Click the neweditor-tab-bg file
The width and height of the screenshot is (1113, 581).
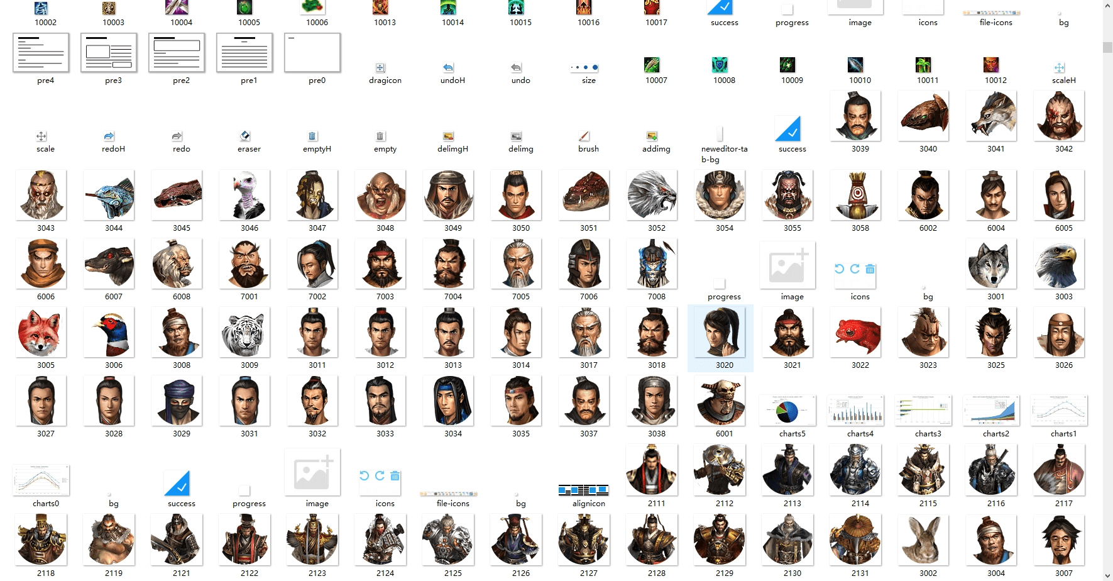(720, 133)
